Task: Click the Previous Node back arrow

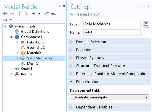Action: [x=5, y=14]
